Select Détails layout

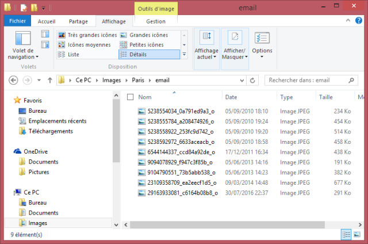pyautogui.click(x=149, y=55)
